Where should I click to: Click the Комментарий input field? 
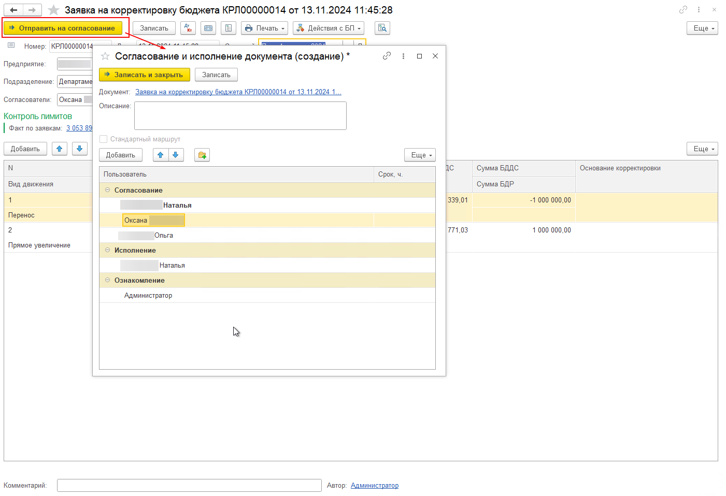click(189, 485)
